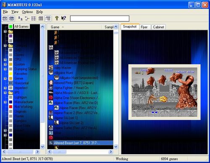Select All Games folder in tree

(x=21, y=26)
